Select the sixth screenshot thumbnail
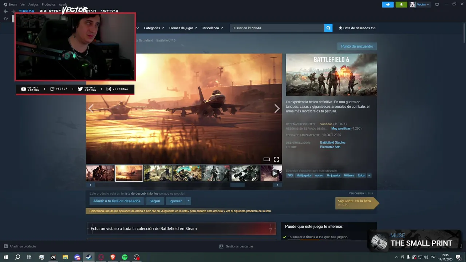 point(245,173)
